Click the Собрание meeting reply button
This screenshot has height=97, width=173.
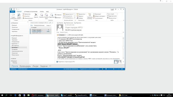(x=58, y=15)
